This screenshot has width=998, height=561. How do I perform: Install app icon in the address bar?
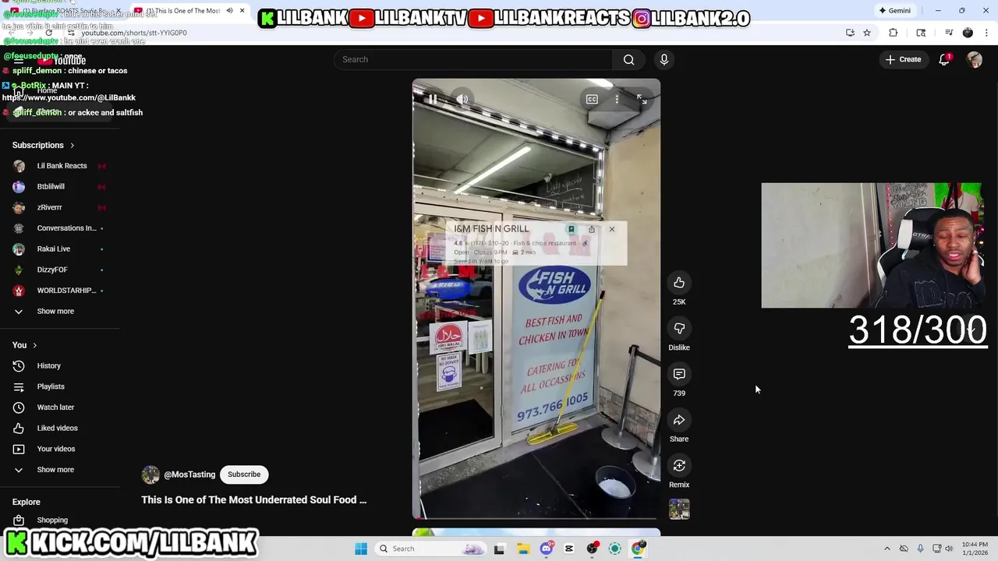click(850, 33)
